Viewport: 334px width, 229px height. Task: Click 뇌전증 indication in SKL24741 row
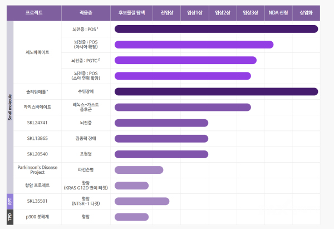coord(86,123)
